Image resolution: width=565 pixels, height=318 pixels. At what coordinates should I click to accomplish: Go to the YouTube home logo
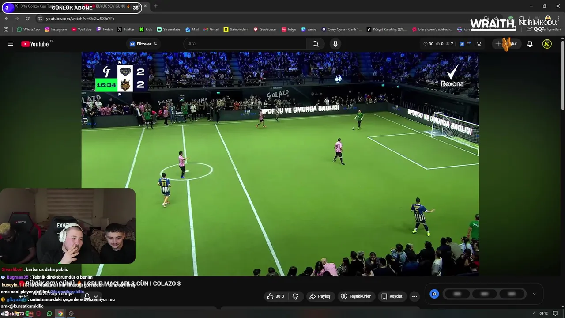coord(35,44)
